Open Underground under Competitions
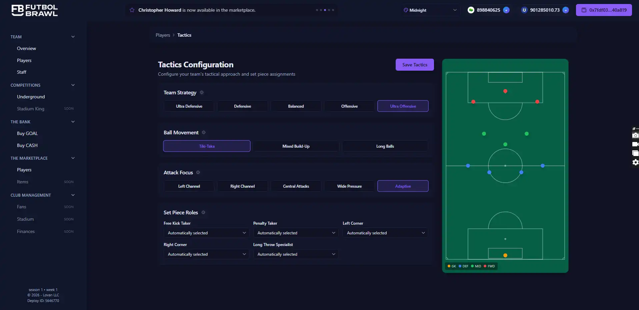639x310 pixels. 31,97
